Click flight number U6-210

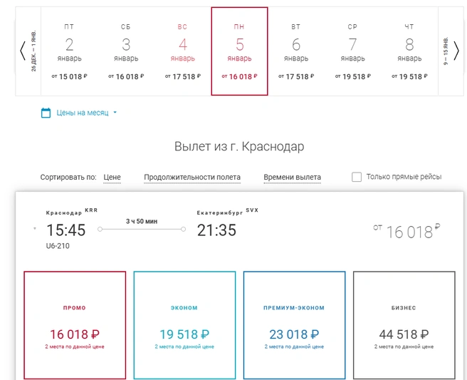click(58, 246)
